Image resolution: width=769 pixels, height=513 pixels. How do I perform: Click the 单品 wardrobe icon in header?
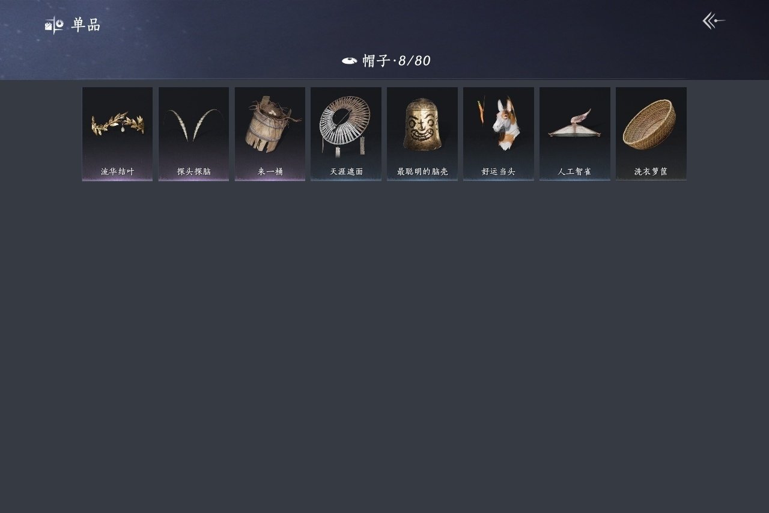coord(54,25)
